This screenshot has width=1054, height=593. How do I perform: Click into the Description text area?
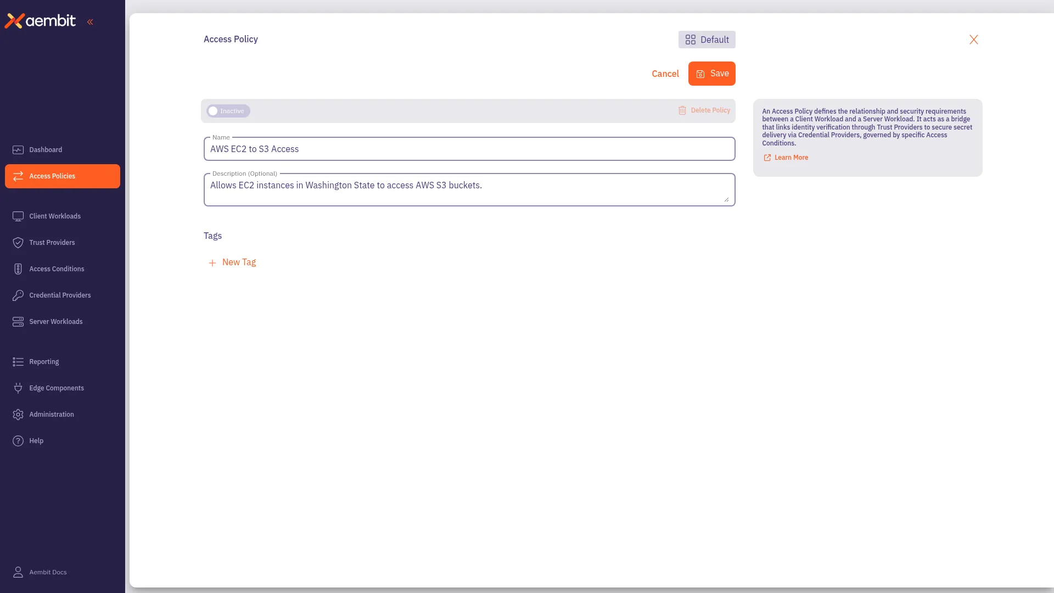click(469, 190)
